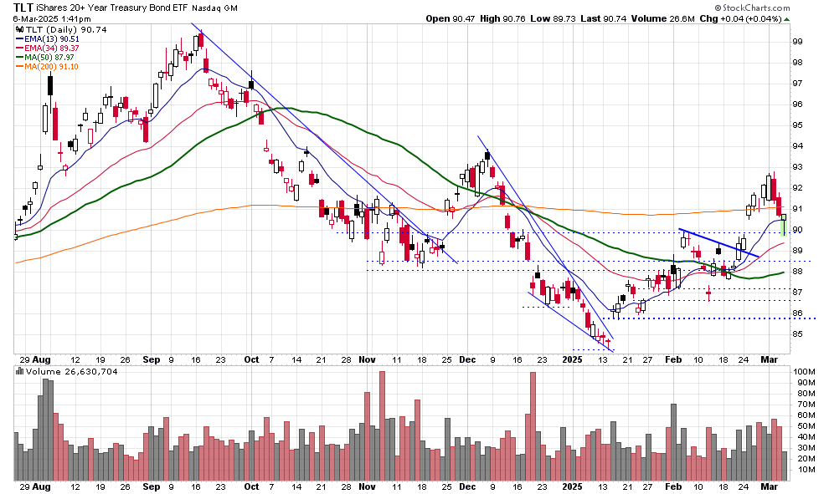Image resolution: width=829 pixels, height=494 pixels.
Task: Click the 95 price axis label
Action: (x=797, y=125)
